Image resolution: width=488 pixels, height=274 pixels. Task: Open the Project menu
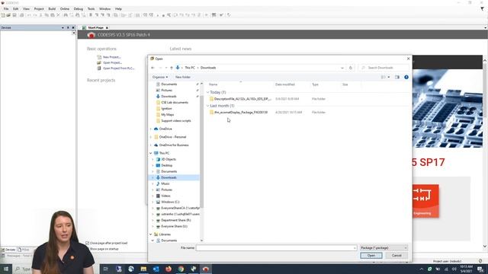point(39,8)
